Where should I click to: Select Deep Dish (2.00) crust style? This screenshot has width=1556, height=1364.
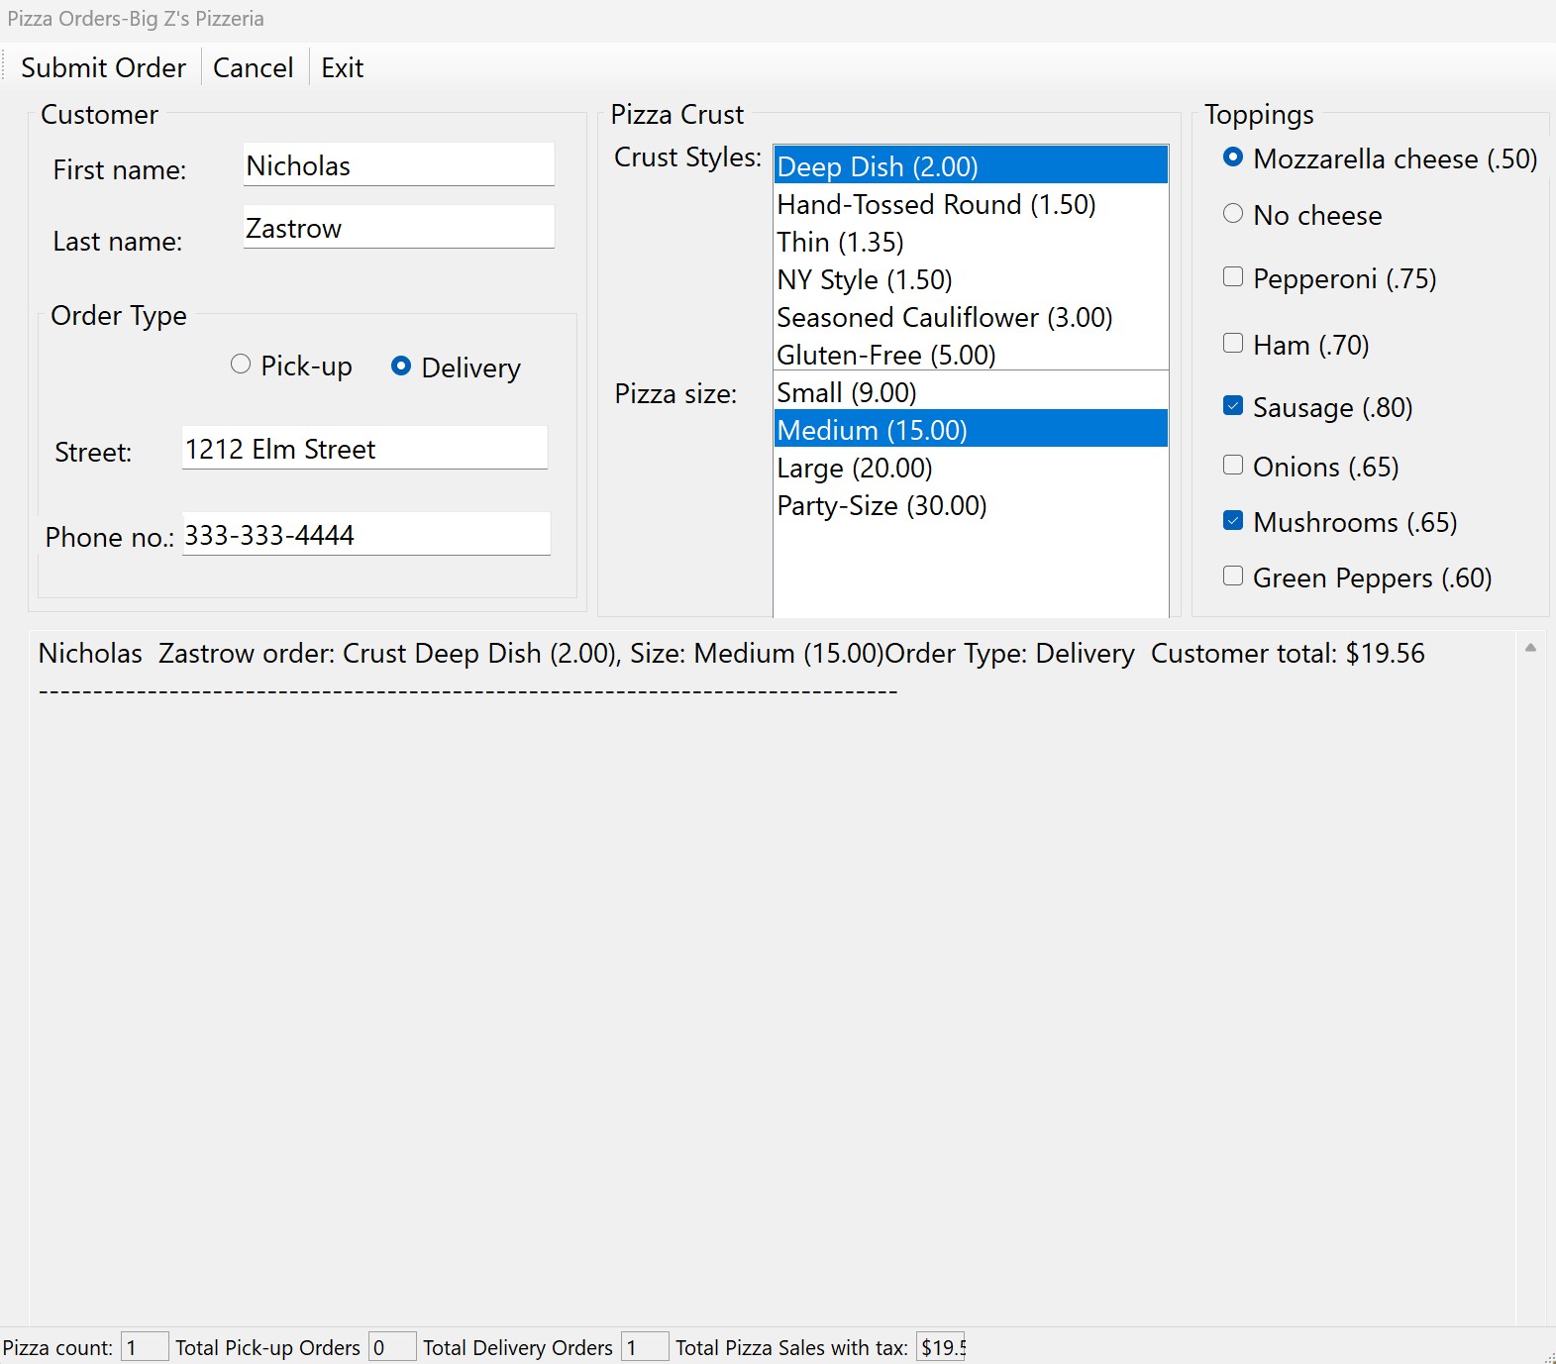(x=971, y=165)
